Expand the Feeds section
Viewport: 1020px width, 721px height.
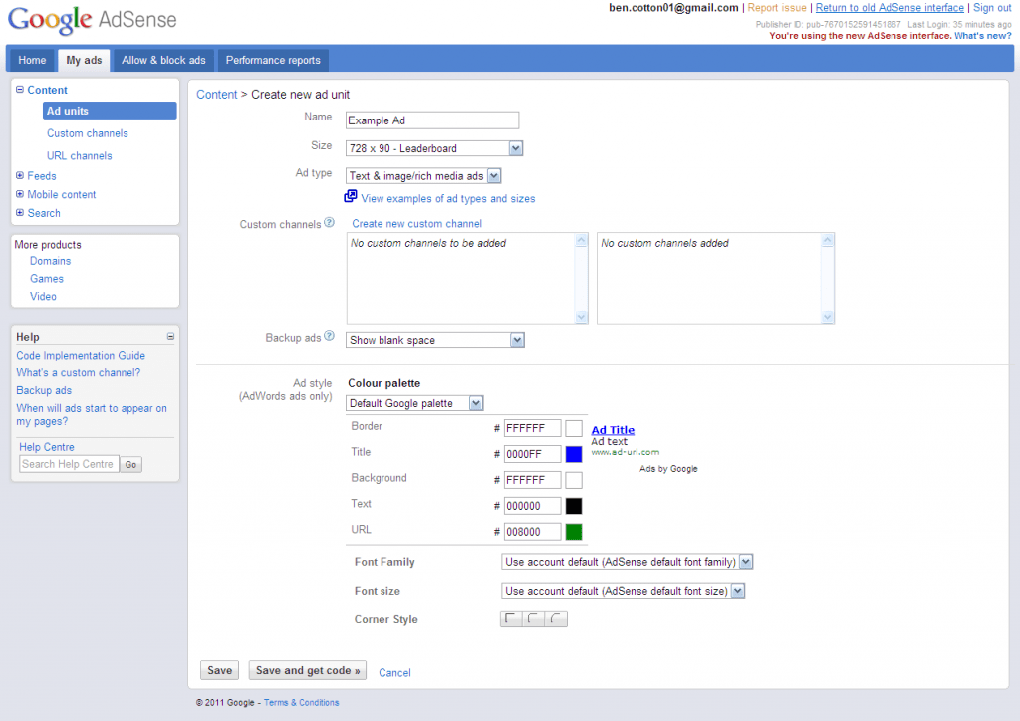point(21,175)
